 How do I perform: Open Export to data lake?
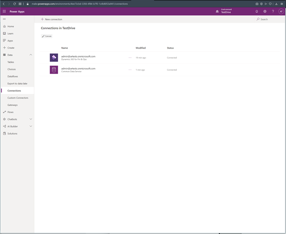click(x=17, y=84)
